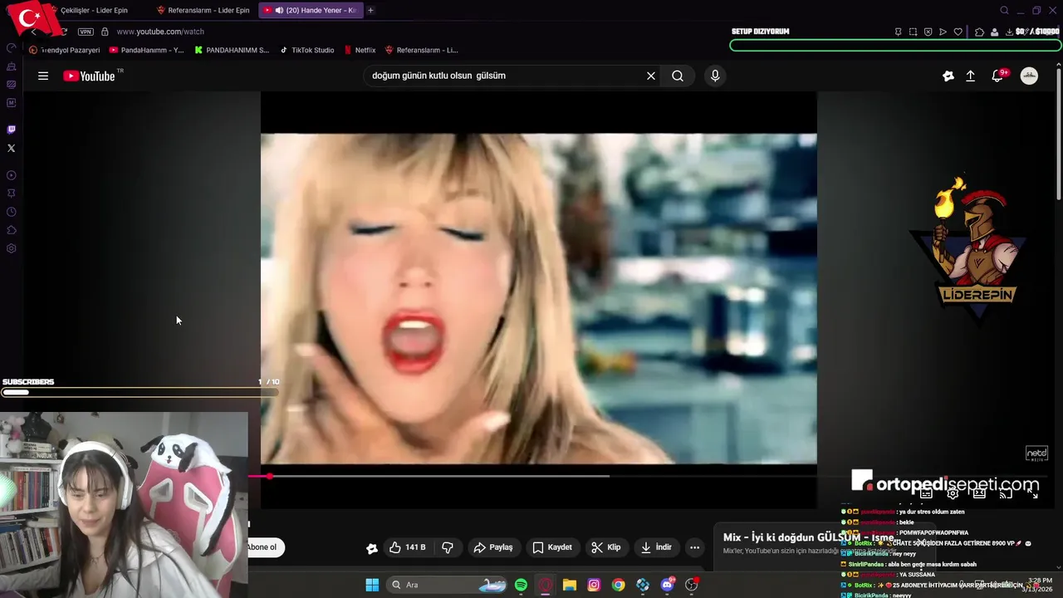This screenshot has width=1063, height=598.
Task: Switch to Çekilişler - Lider Epin tab
Action: 94,10
